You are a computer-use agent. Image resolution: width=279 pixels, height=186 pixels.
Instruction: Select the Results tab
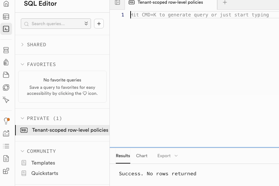[x=123, y=156]
